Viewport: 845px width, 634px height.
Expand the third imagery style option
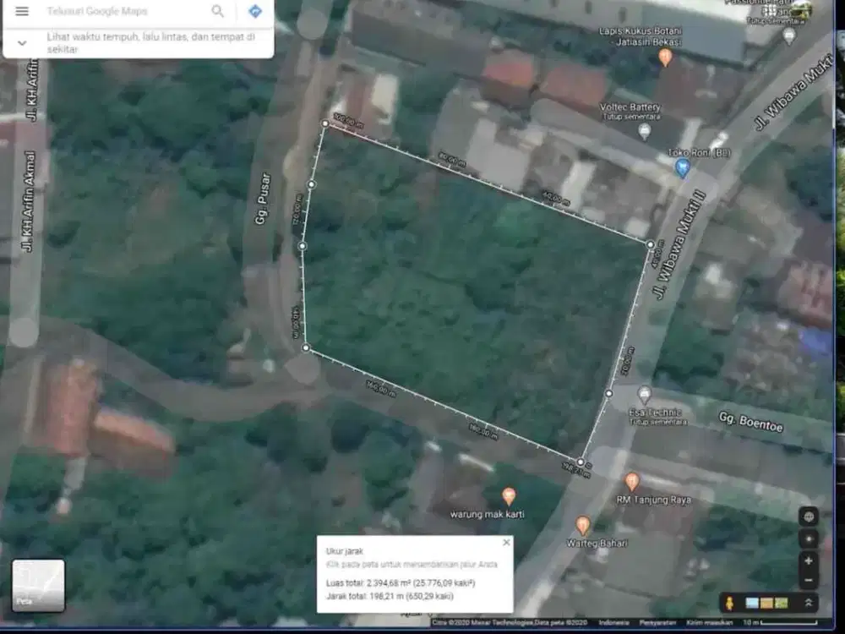781,603
